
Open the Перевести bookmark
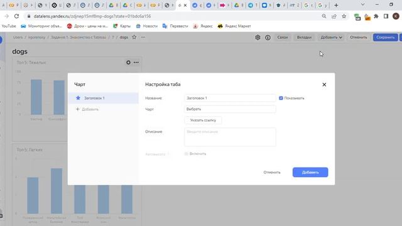[x=175, y=26]
